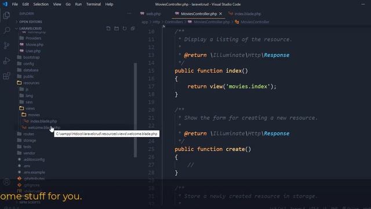The width and height of the screenshot is (371, 209).
Task: Click the explorer vertical scrollbar
Action: pos(135,110)
